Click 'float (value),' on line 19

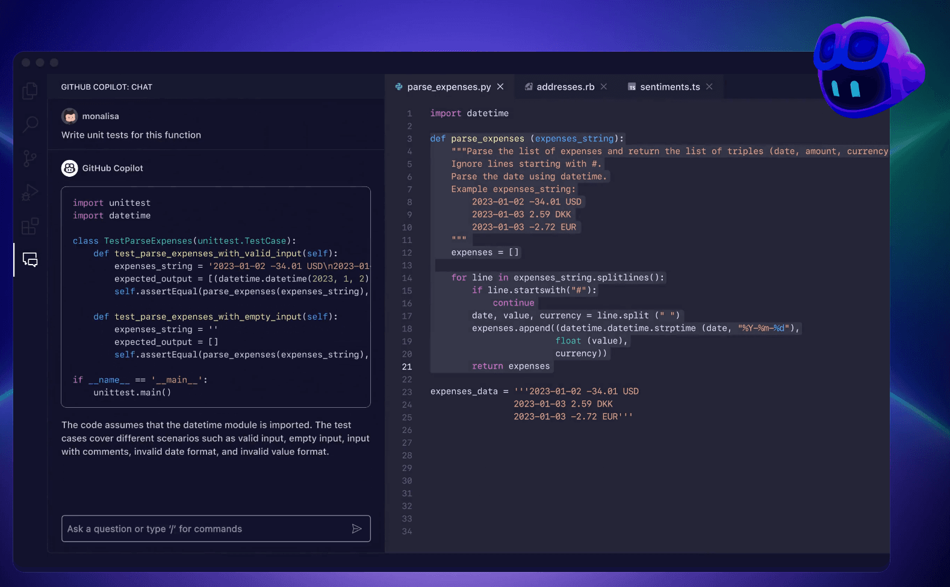tap(591, 340)
